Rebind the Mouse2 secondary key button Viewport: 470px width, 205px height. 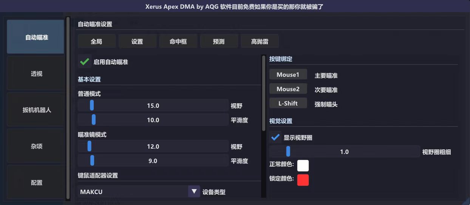pos(288,89)
